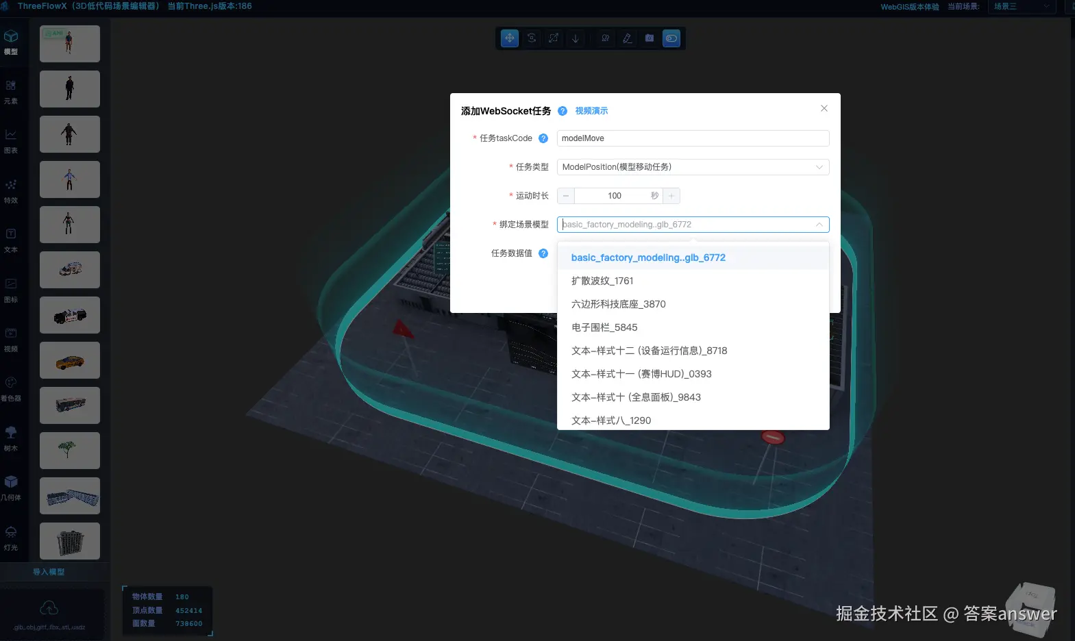Toggle the switch icon in top toolbar

tap(671, 38)
